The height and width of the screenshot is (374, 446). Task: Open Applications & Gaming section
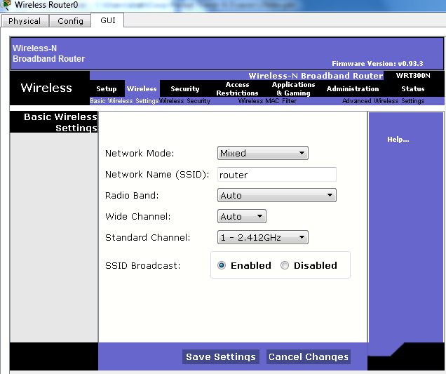[x=293, y=89]
